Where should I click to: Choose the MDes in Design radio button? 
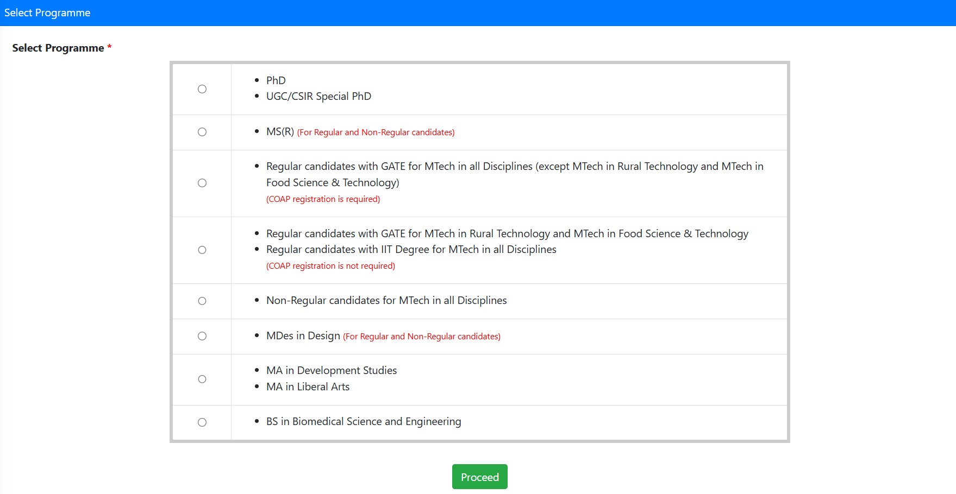pos(202,336)
